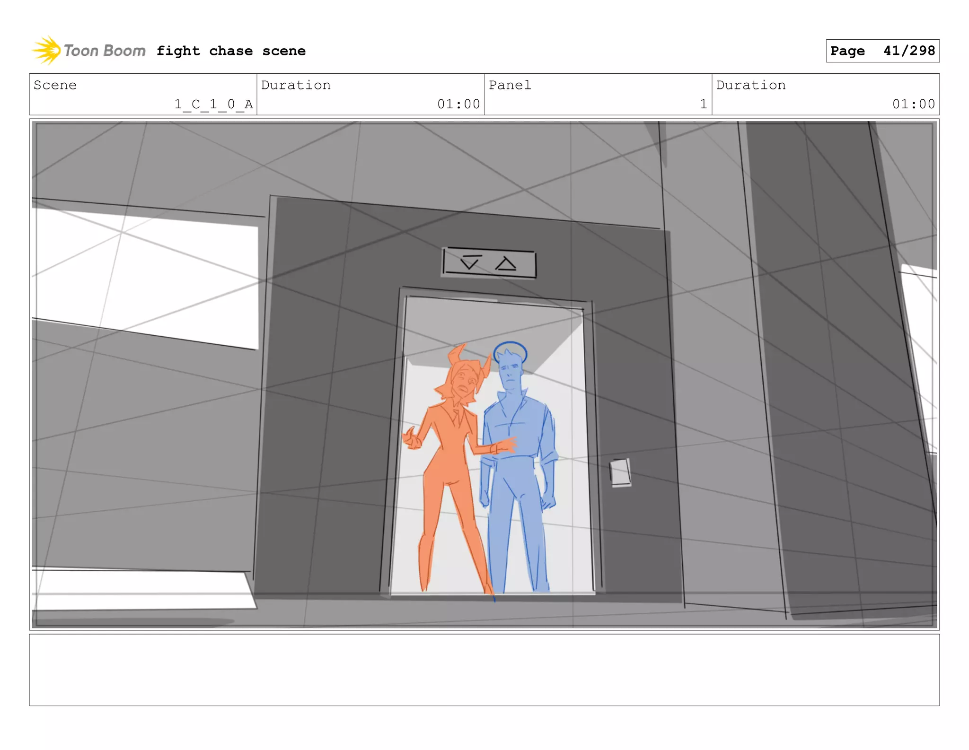The height and width of the screenshot is (750, 969).
Task: Click the scene Duration 01:00 value
Action: pyautogui.click(x=458, y=104)
